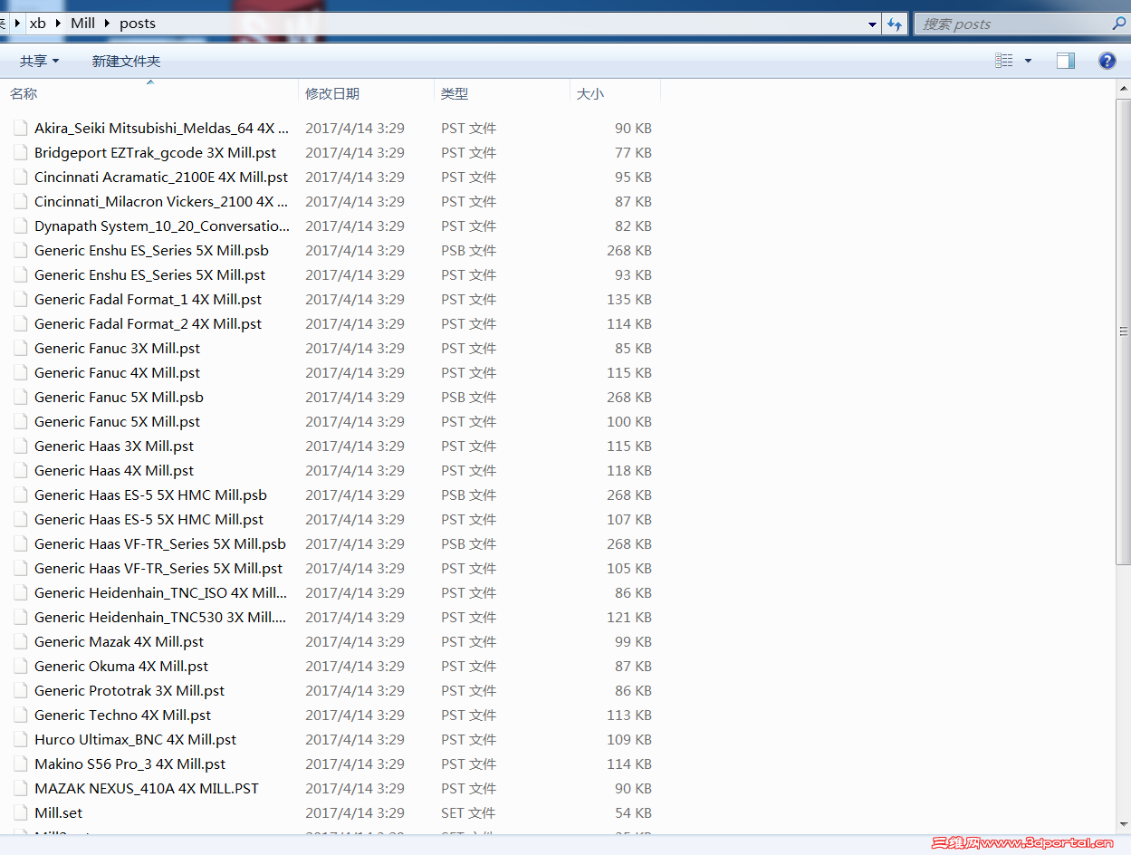This screenshot has width=1131, height=855.
Task: Select the Generic Fanuc 4X Mill.pst file icon
Action: 20,372
